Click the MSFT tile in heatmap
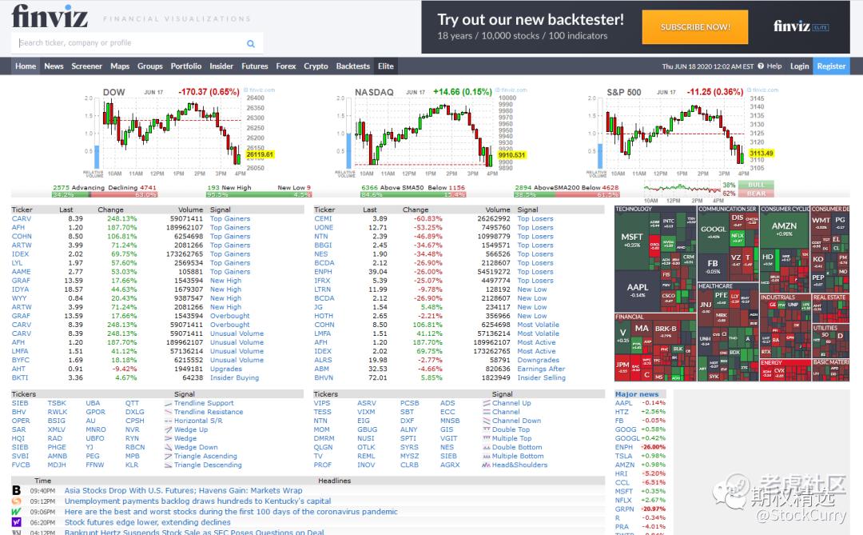The height and width of the screenshot is (535, 863). pyautogui.click(x=632, y=240)
